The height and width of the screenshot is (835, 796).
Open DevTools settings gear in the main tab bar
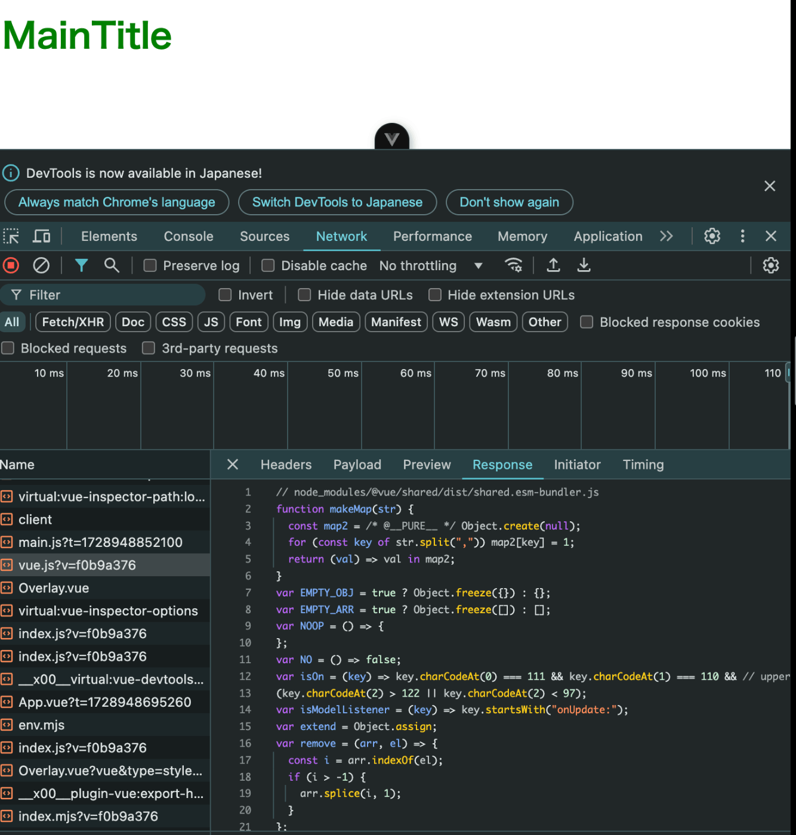pos(712,236)
